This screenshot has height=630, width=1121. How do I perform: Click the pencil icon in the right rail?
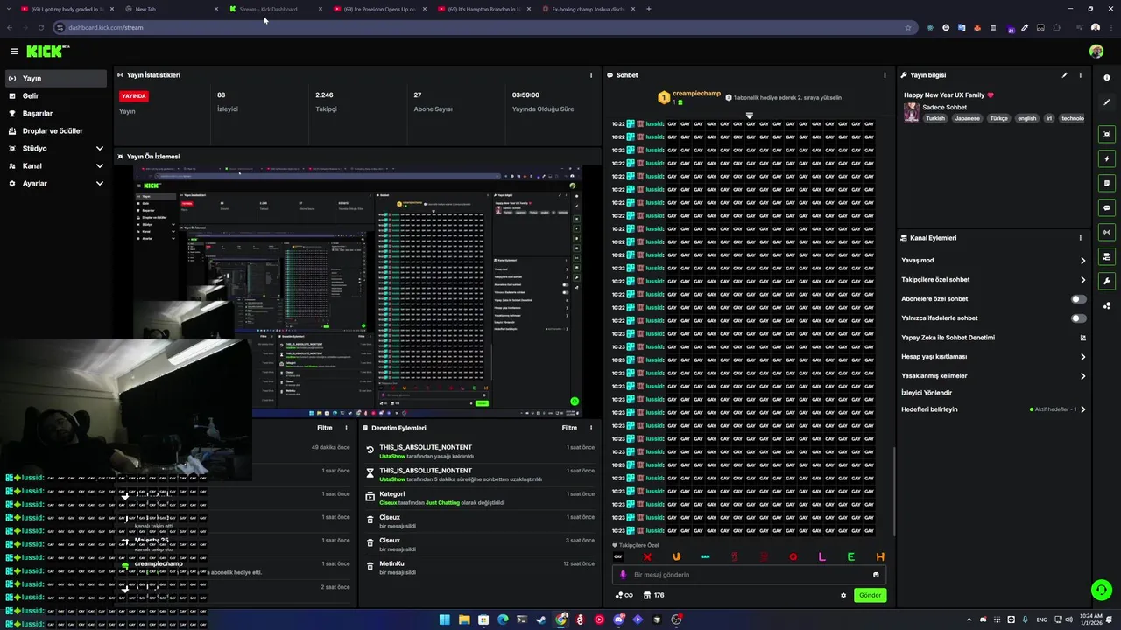(x=1107, y=102)
